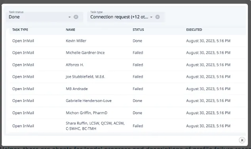
Task: Click Open InMail in Michelle Gardner-Ince row
Action: pyautogui.click(x=23, y=53)
